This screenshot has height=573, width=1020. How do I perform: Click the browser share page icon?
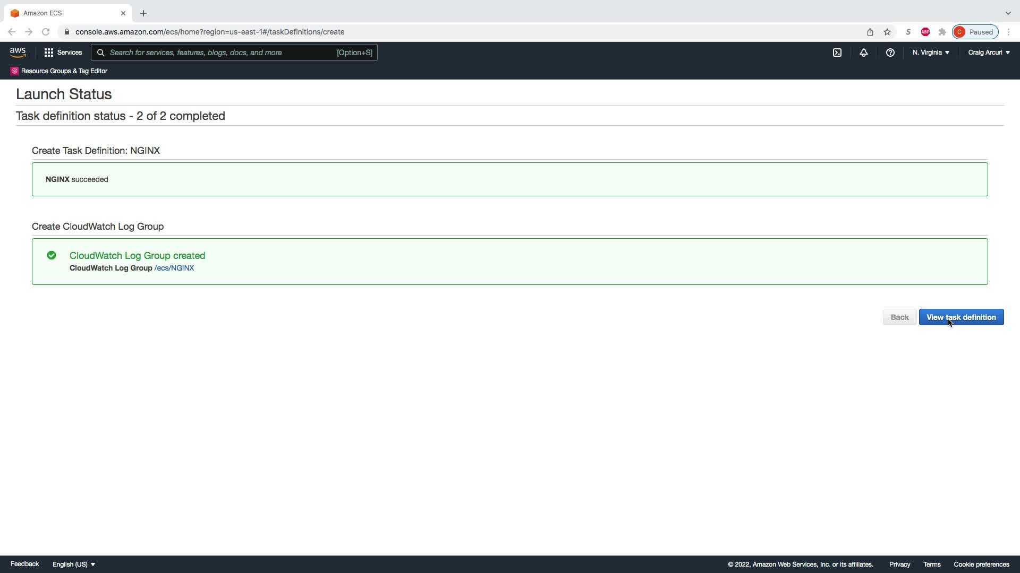[870, 32]
